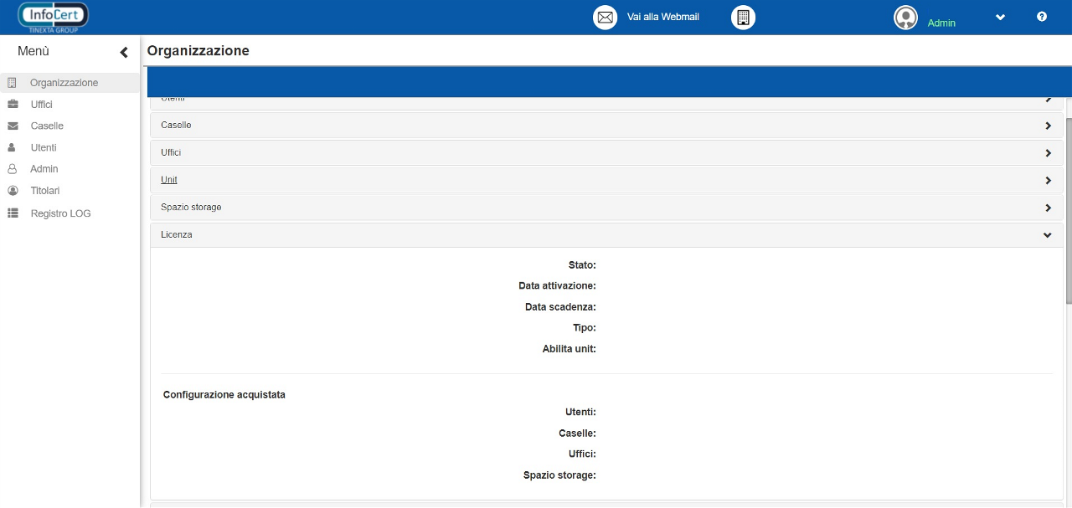
Task: Expand the Caselle accordion panel
Action: click(x=606, y=126)
